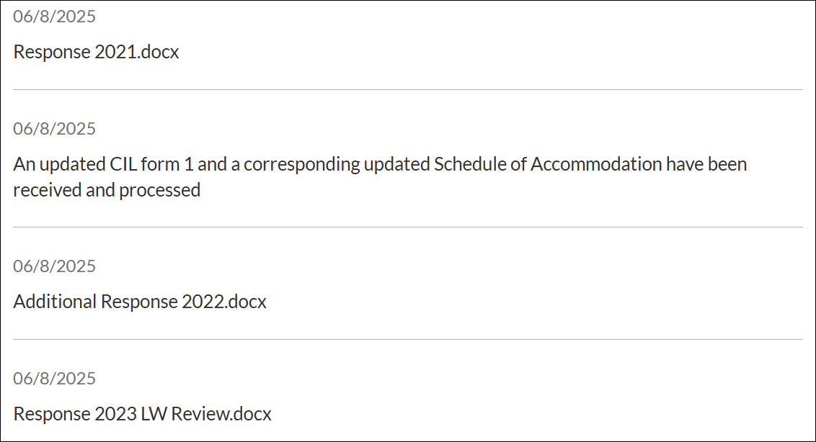Image resolution: width=816 pixels, height=442 pixels.
Task: Click the divider below the CIL form note
Action: point(408,227)
